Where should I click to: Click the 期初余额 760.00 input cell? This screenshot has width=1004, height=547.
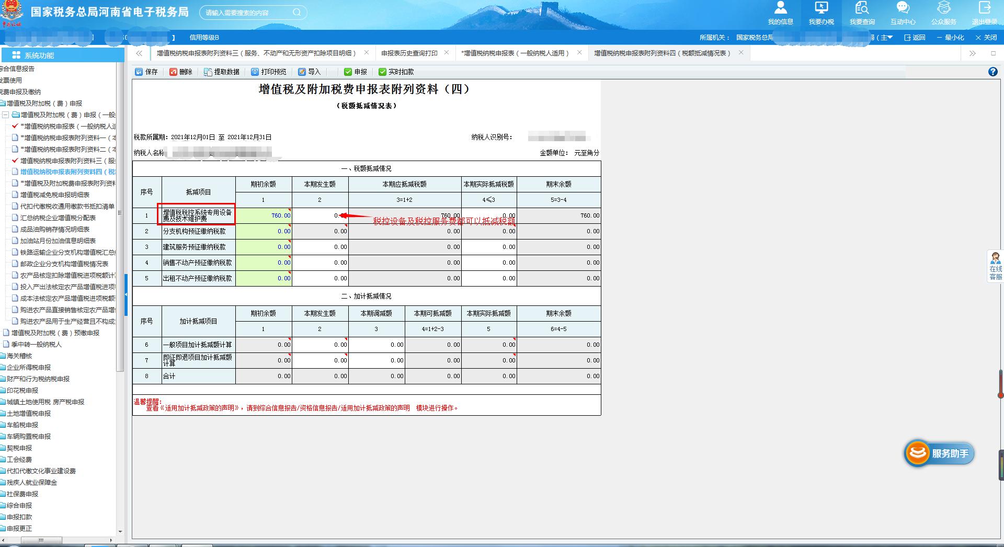pyautogui.click(x=264, y=215)
